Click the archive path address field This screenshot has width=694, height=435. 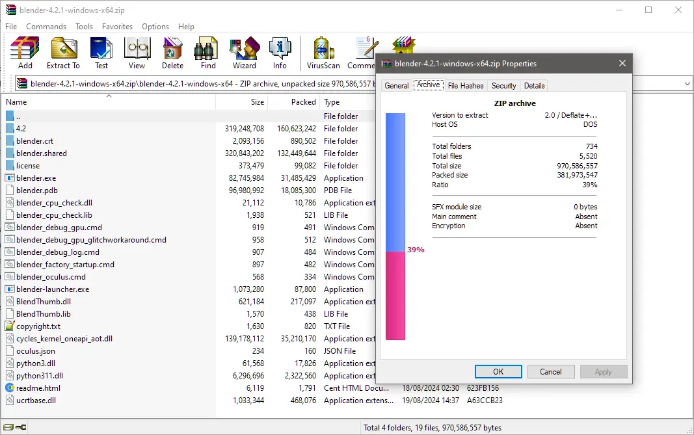pyautogui.click(x=194, y=84)
